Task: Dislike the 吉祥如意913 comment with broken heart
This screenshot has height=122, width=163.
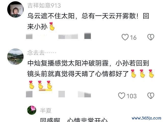Action: [x=151, y=37]
